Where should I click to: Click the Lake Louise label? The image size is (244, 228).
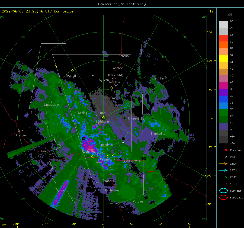[x=21, y=133]
